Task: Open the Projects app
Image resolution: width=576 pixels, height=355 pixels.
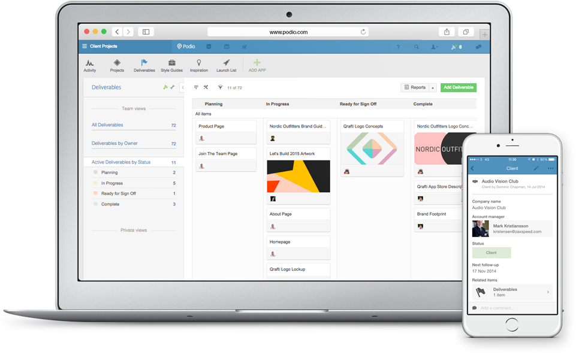Action: 117,66
